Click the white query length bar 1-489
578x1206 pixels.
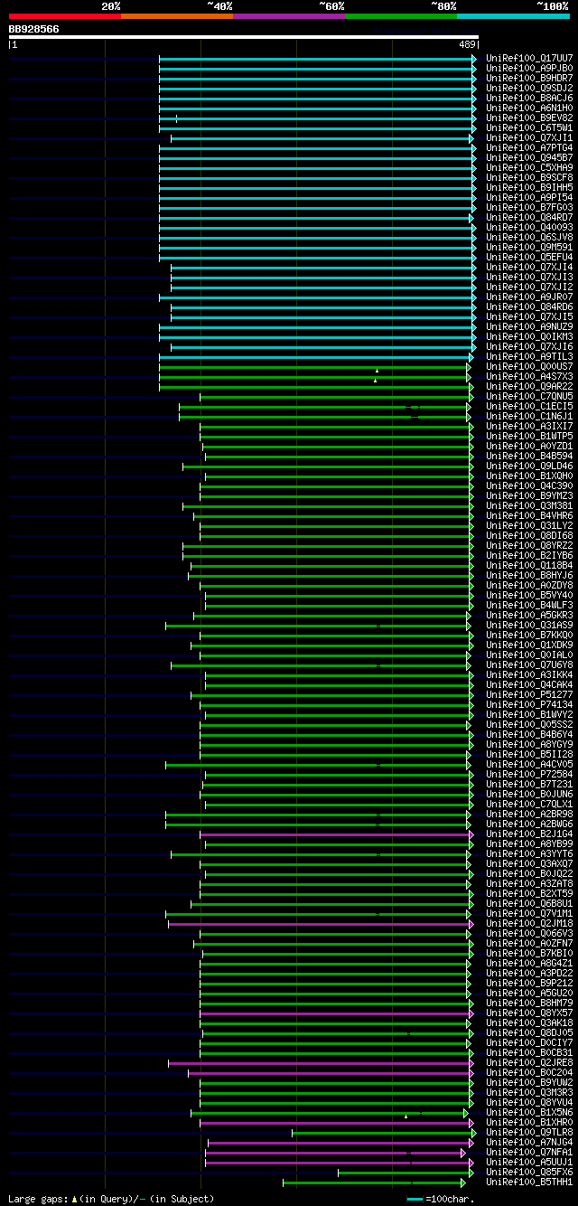coord(243,37)
